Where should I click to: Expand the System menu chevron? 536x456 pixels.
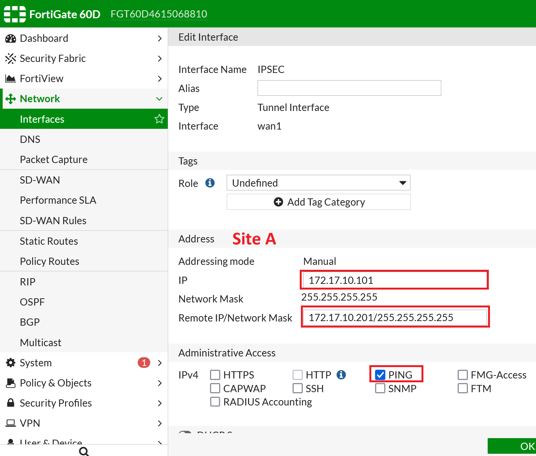(x=160, y=363)
